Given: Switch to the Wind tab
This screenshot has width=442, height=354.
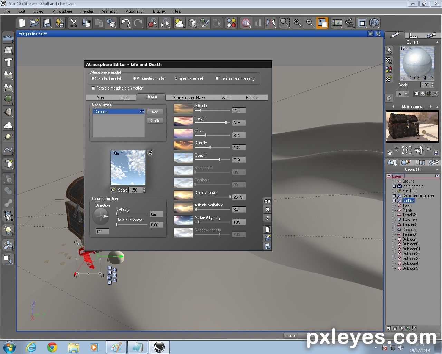Looking at the screenshot, I should [226, 98].
